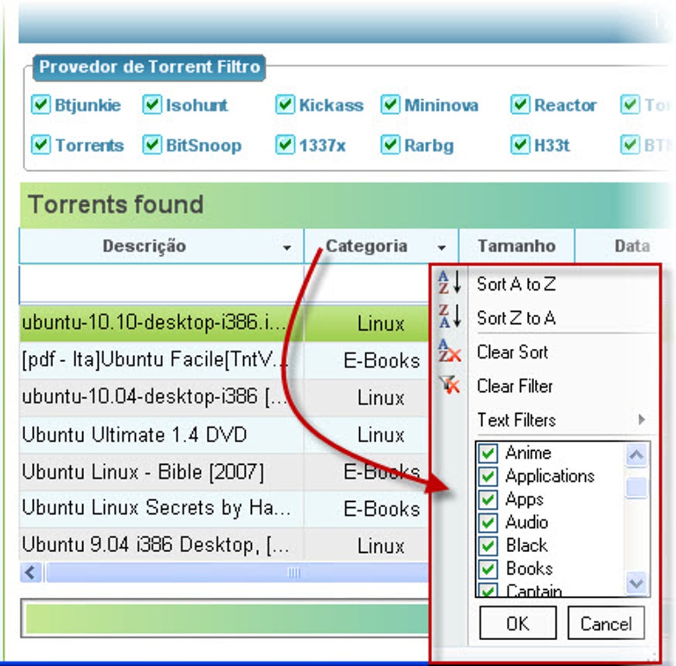Select Ubuntu Linux - Bible [2007] row
This screenshot has height=666, width=676.
click(224, 471)
